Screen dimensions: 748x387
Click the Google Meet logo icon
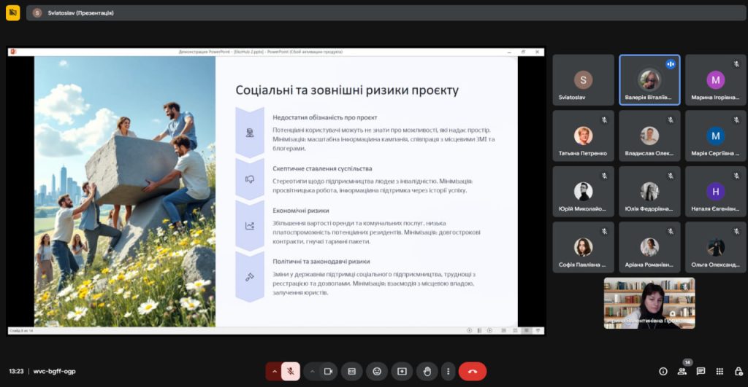click(x=12, y=12)
